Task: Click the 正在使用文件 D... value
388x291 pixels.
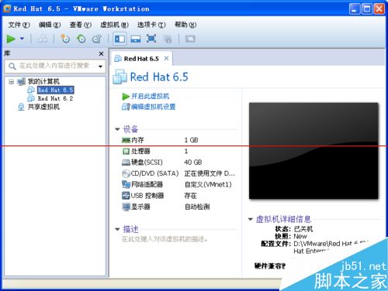Action: click(210, 173)
